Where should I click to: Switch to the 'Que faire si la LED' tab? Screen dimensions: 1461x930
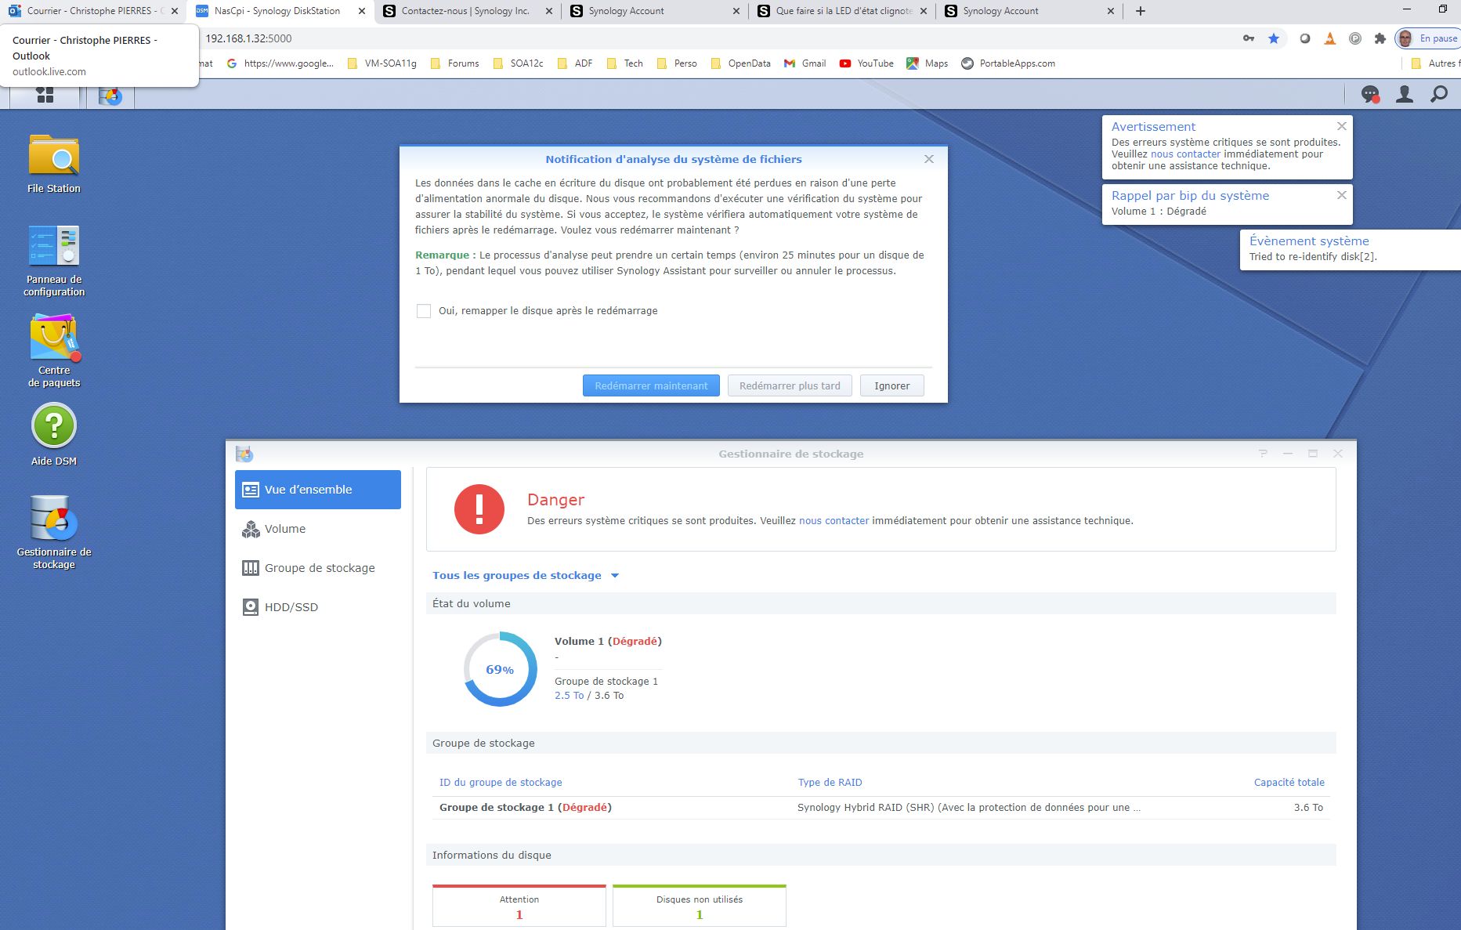pos(842,11)
